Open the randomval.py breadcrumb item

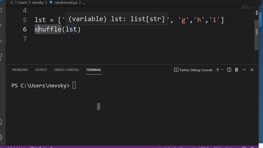tap(66, 2)
